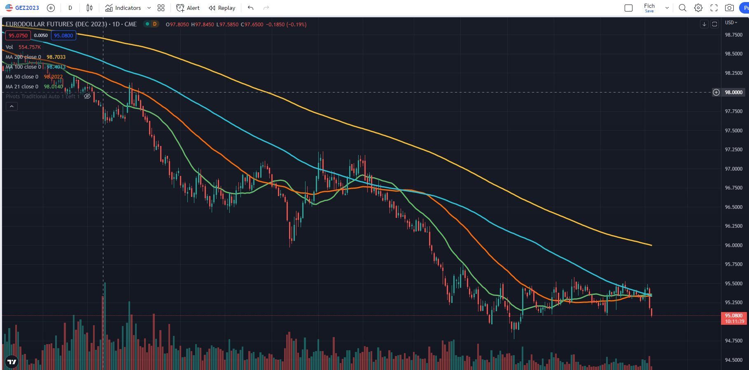The height and width of the screenshot is (370, 749).
Task: Click the 95.0800 buy price button
Action: [x=63, y=35]
